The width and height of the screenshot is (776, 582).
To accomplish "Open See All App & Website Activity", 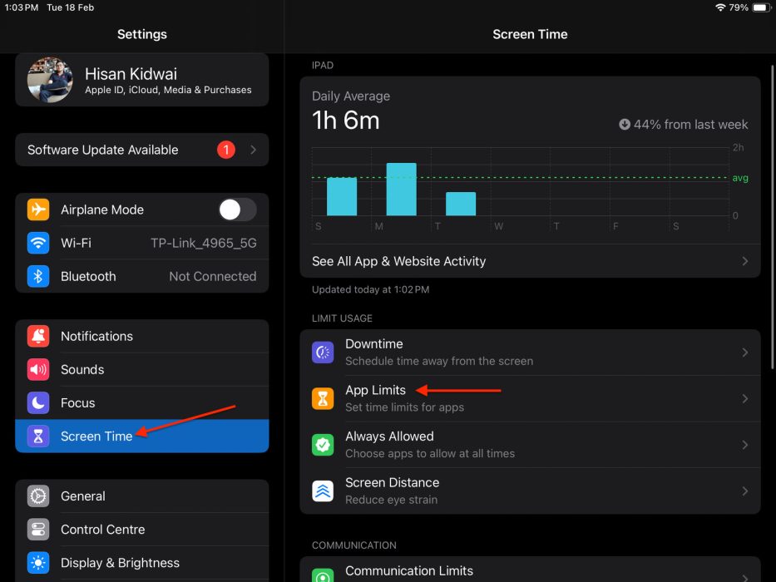I will (x=530, y=261).
